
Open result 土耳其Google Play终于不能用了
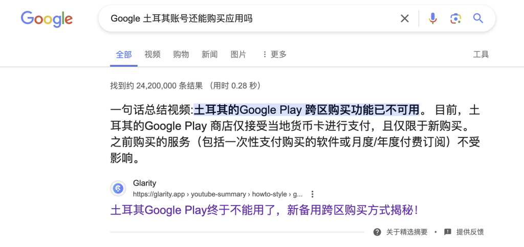click(x=265, y=211)
